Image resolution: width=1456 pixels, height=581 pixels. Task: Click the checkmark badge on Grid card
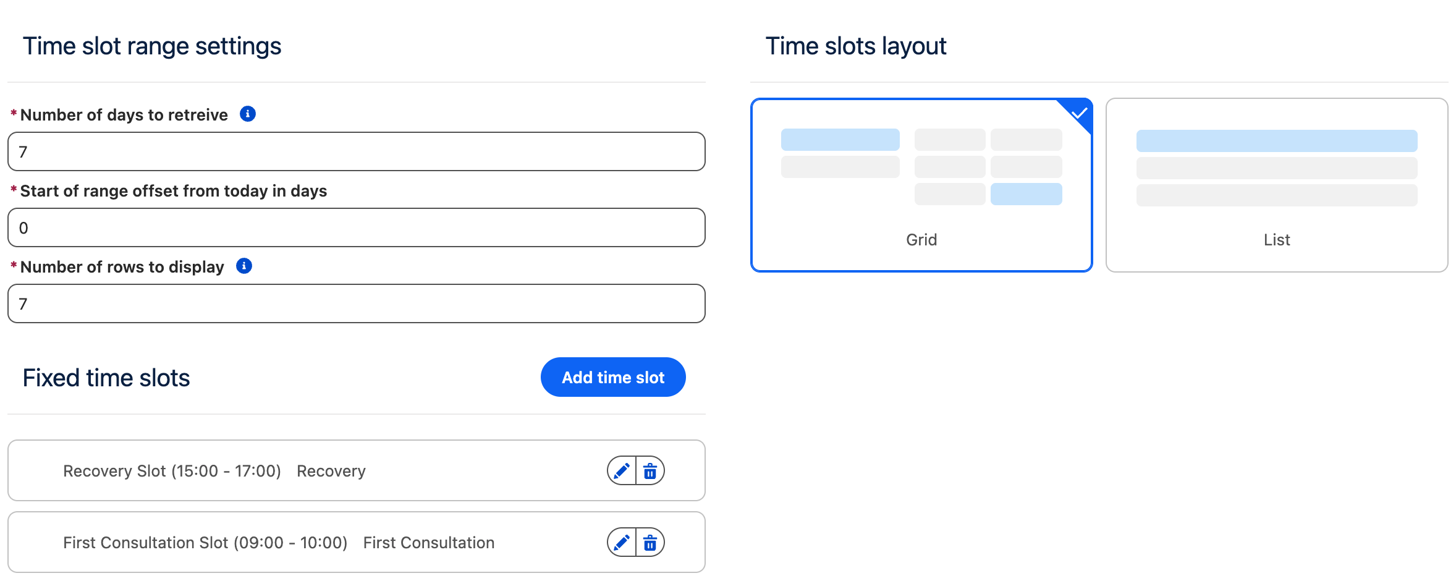point(1080,112)
